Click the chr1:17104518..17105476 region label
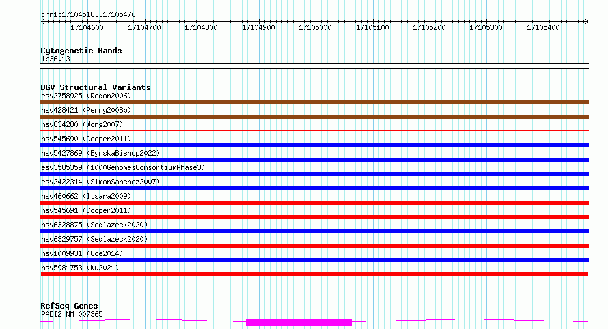 [88, 15]
